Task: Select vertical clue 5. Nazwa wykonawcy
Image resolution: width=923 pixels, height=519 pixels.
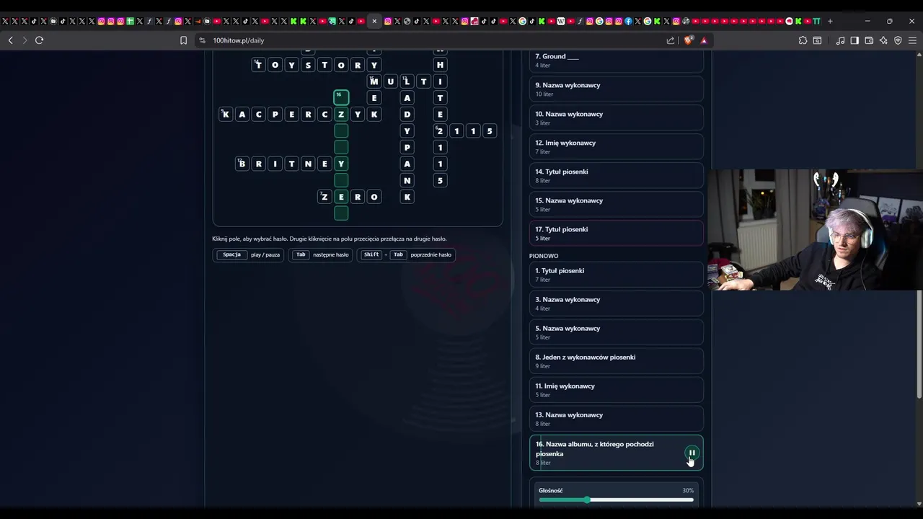Action: [x=617, y=332]
